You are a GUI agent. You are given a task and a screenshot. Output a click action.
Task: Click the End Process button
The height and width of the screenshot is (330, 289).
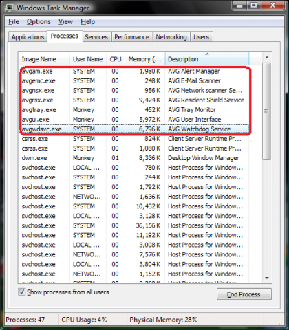pos(244,294)
